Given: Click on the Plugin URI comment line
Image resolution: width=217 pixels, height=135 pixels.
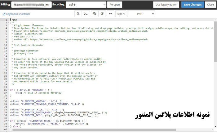Looking at the screenshot, I should pyautogui.click(x=81, y=31).
